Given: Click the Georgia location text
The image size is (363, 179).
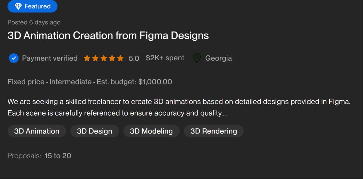Looking at the screenshot, I should [218, 58].
